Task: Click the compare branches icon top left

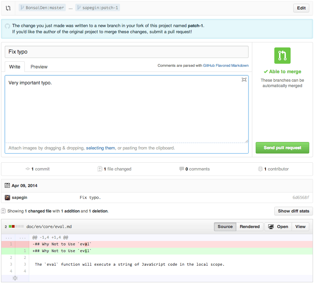Action: coord(8,8)
